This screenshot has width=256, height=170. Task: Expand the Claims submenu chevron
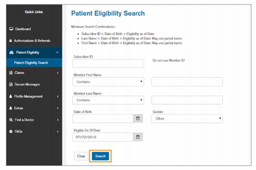[x=58, y=73]
